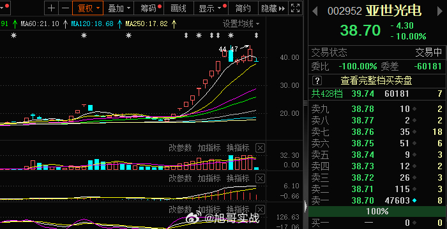This screenshot has height=229, width=447.
Task: Click the MA250:17.82 indicator label
Action: 147,24
